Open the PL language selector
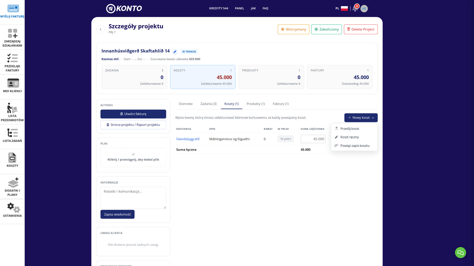 pyautogui.click(x=342, y=8)
